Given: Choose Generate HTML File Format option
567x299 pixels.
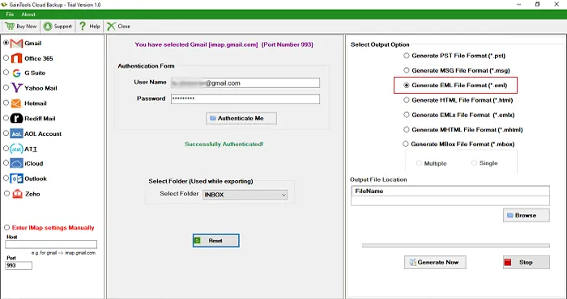Looking at the screenshot, I should pos(407,100).
